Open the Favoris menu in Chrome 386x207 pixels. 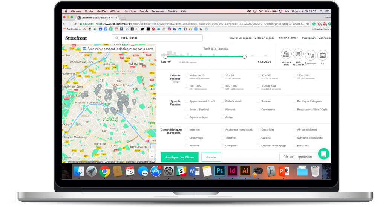144,11
